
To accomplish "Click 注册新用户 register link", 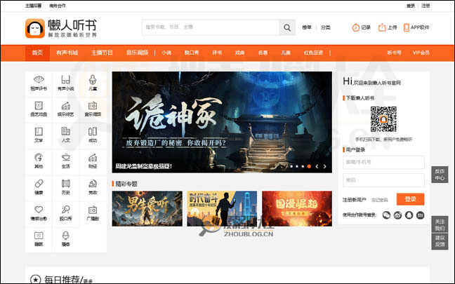I will [x=354, y=200].
